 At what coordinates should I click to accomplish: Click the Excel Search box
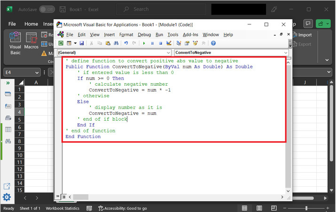point(161,9)
